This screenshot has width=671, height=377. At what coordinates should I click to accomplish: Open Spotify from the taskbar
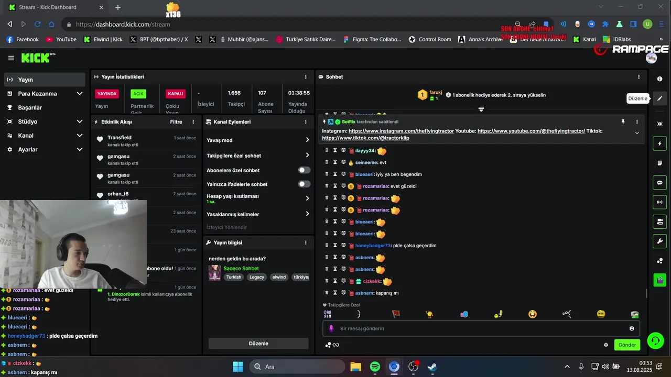375,367
